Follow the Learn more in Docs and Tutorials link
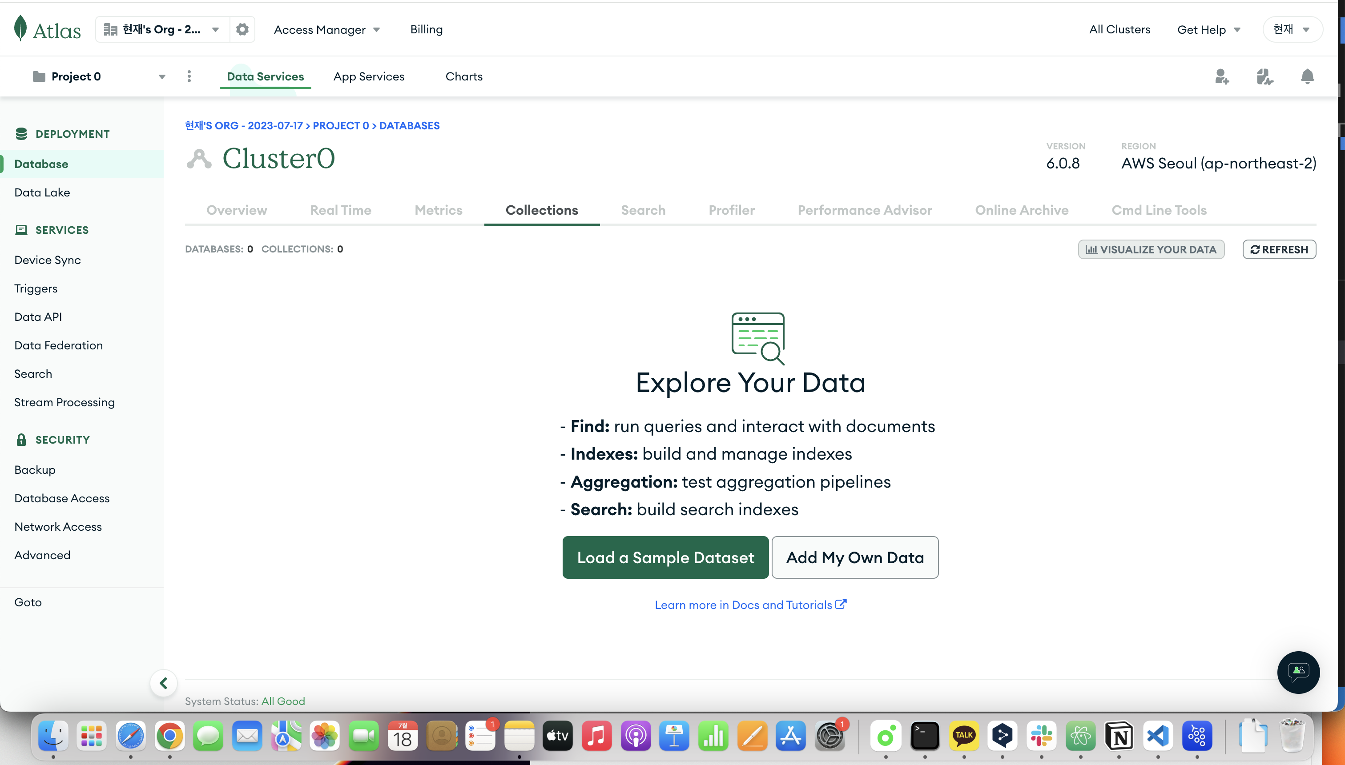Viewport: 1345px width, 765px height. pyautogui.click(x=750, y=605)
